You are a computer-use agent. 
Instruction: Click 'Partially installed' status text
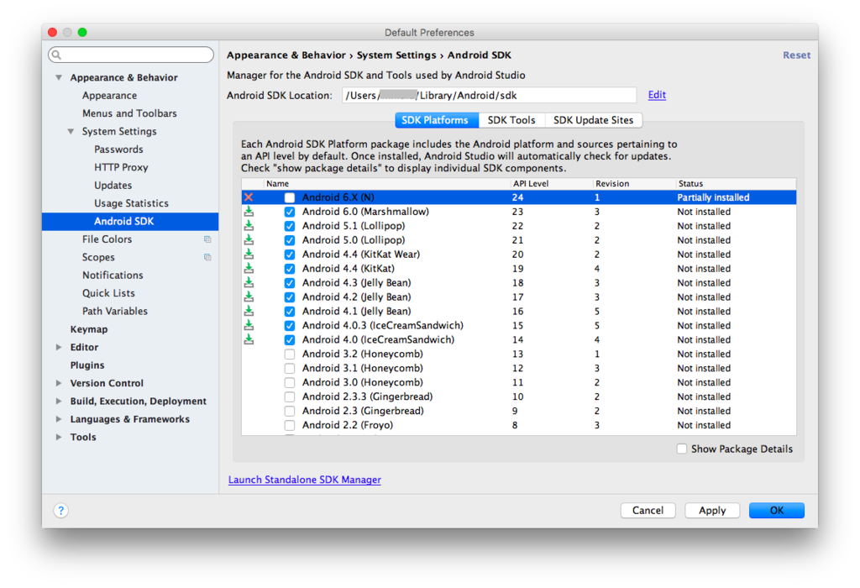coord(713,197)
